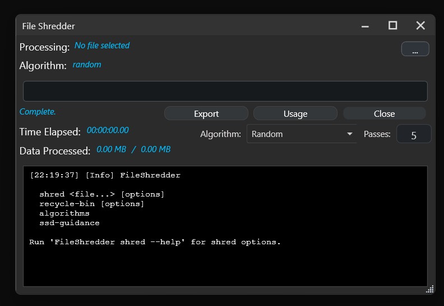Click the second 0.00 MB total value
The image size is (444, 306).
click(x=156, y=149)
